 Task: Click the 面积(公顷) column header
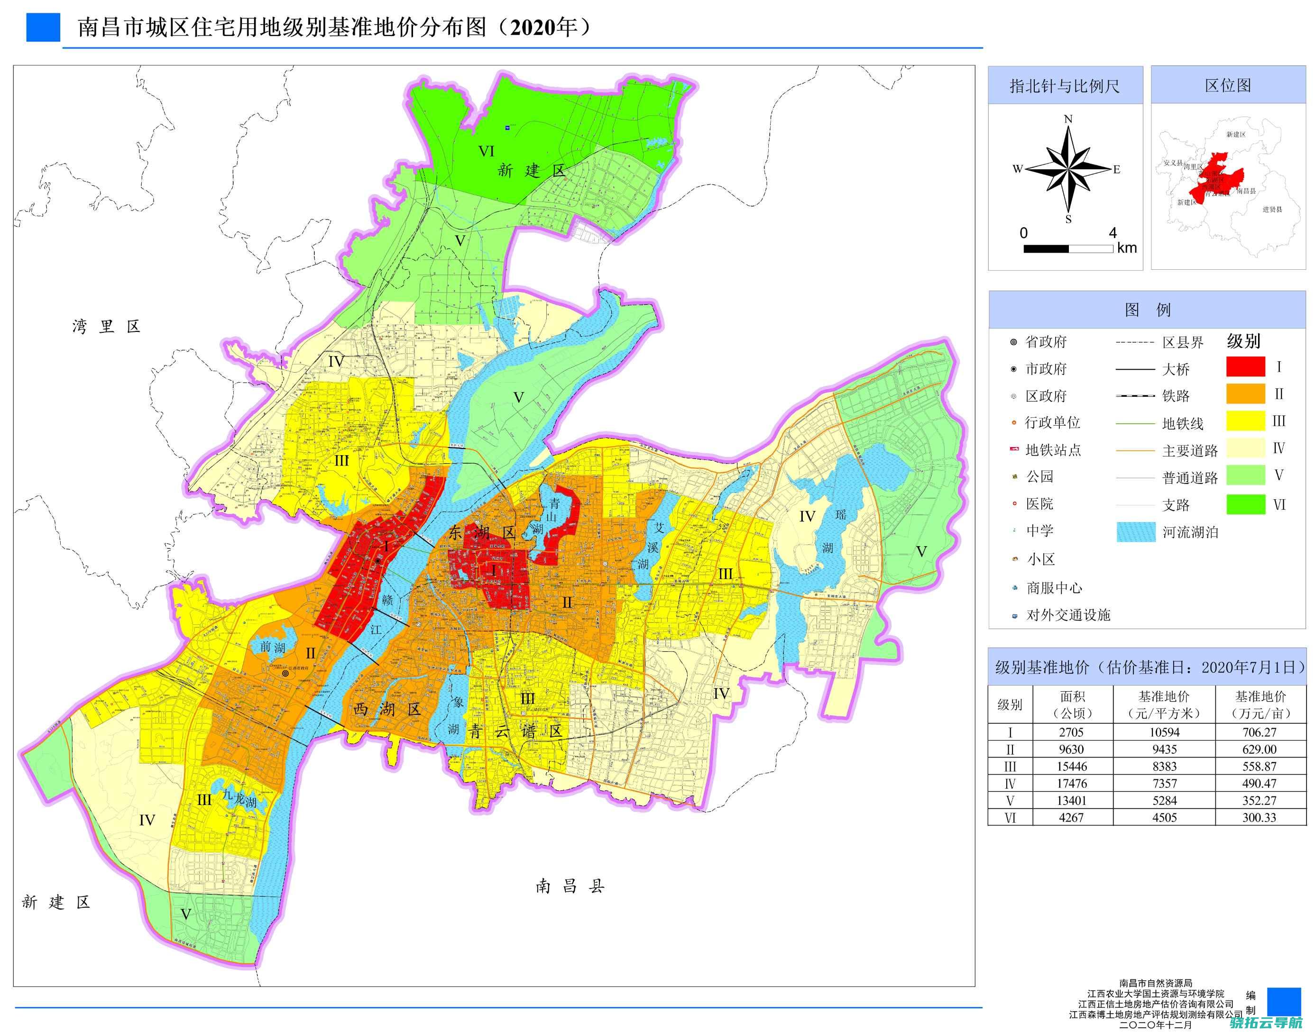[x=1073, y=704]
